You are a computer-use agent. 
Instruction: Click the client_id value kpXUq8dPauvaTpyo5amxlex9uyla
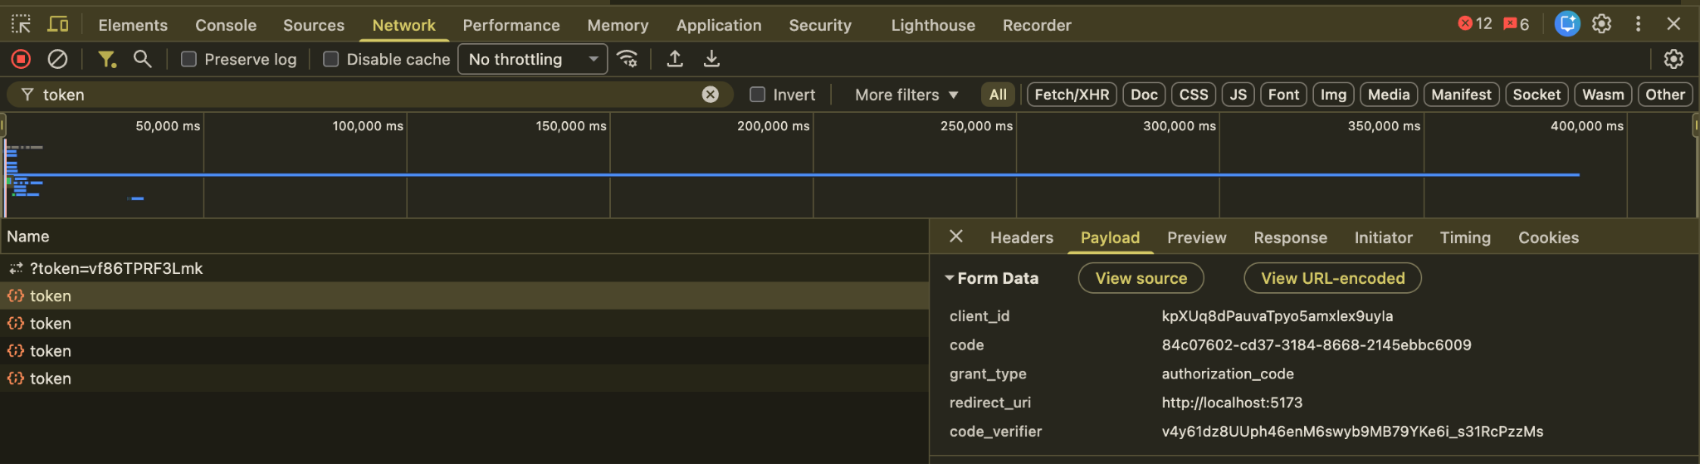(1277, 316)
